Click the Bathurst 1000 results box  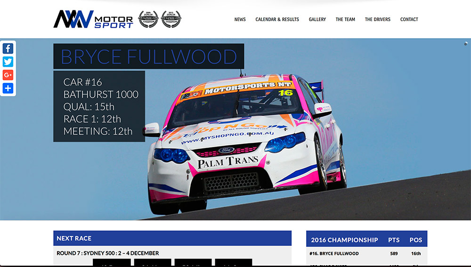click(x=99, y=106)
